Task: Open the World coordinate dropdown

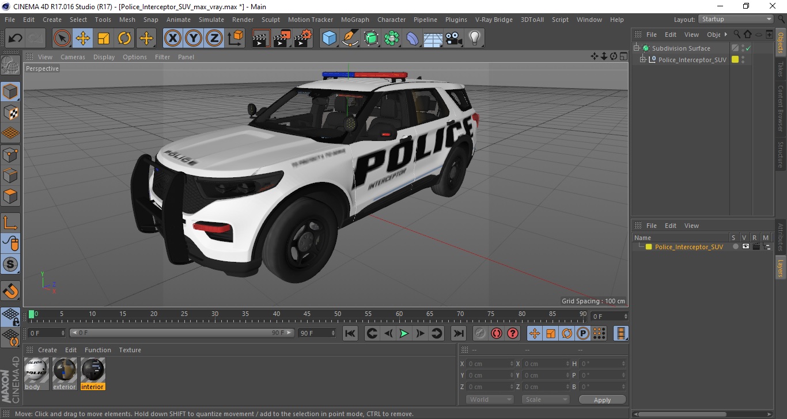Action: click(490, 399)
